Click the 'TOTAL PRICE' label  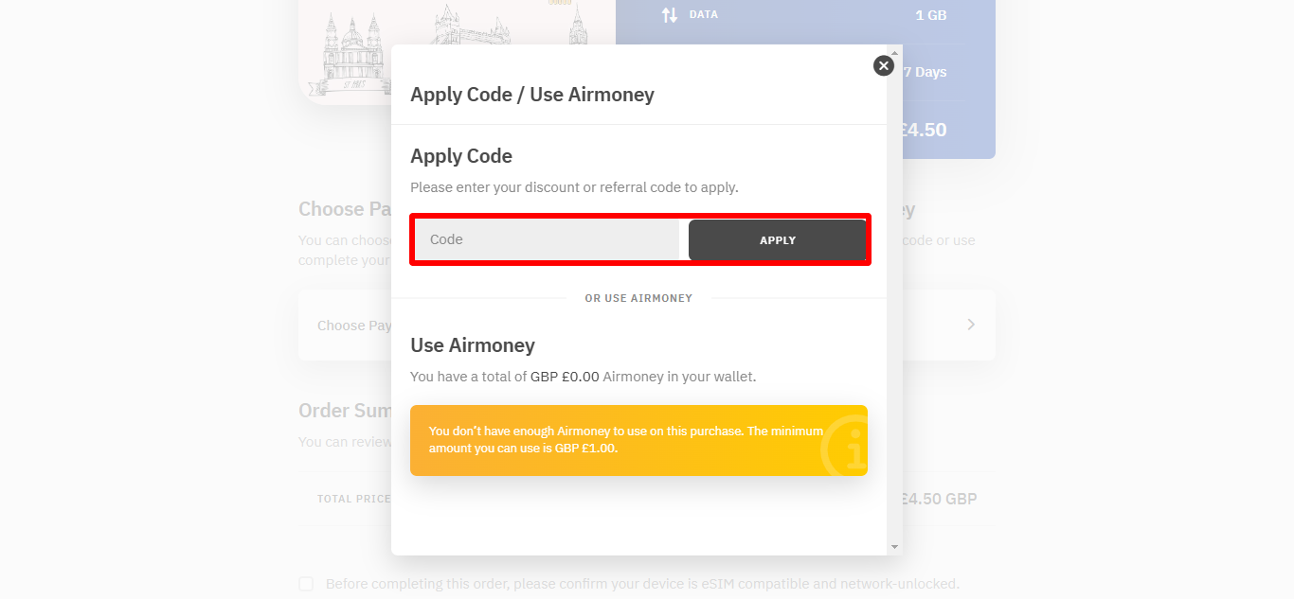tap(354, 499)
